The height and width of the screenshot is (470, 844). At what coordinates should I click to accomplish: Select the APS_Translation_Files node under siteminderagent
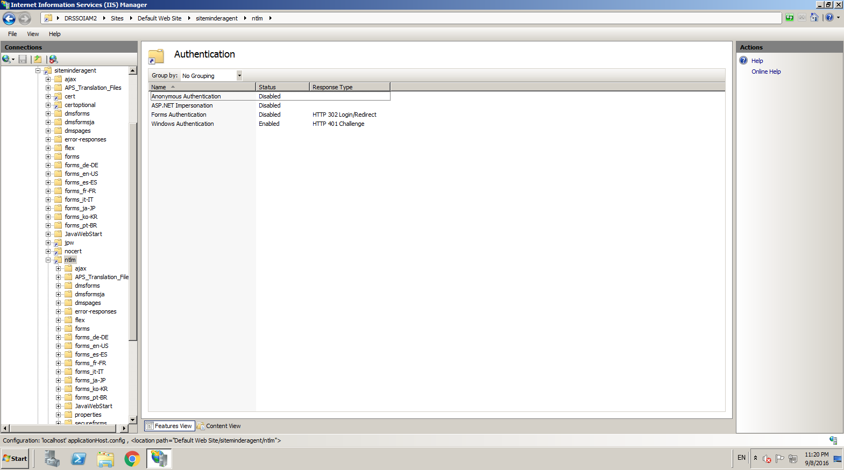[93, 88]
